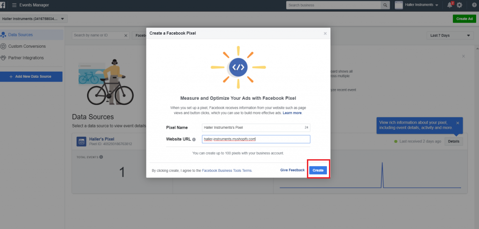The width and height of the screenshot is (479, 229).
Task: Open the Haller Instruments ad account selector
Action: point(33,19)
